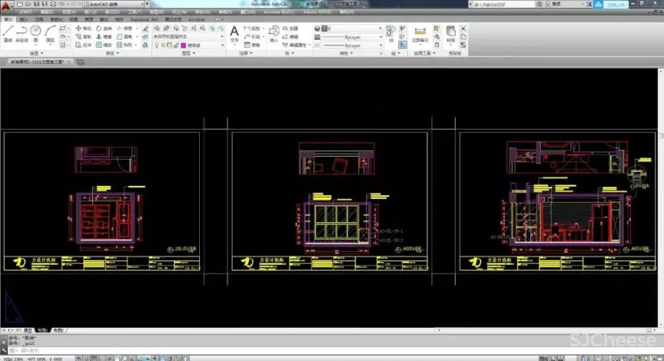Switch to the Model layout tab

tap(28, 330)
